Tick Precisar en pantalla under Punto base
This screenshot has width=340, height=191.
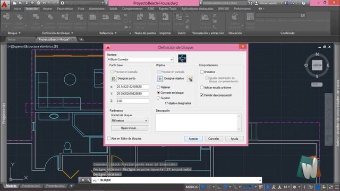tap(112, 72)
